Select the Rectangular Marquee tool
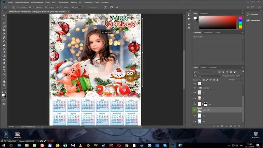263x148 pixels. click(4, 19)
